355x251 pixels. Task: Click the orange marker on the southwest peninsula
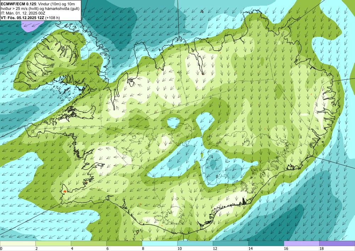coord(65,191)
